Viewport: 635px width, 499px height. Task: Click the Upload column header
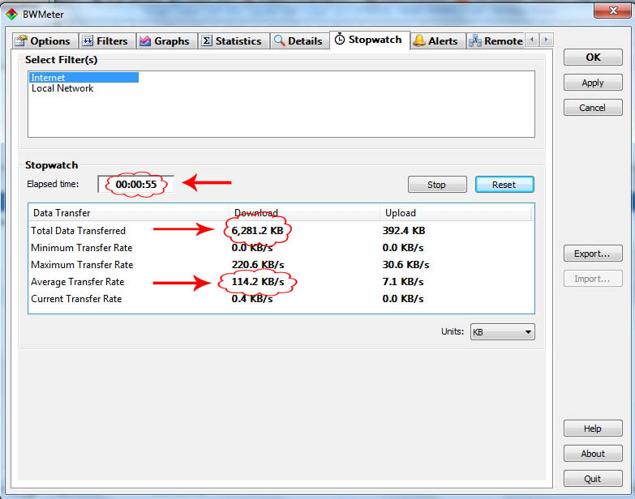(x=456, y=213)
